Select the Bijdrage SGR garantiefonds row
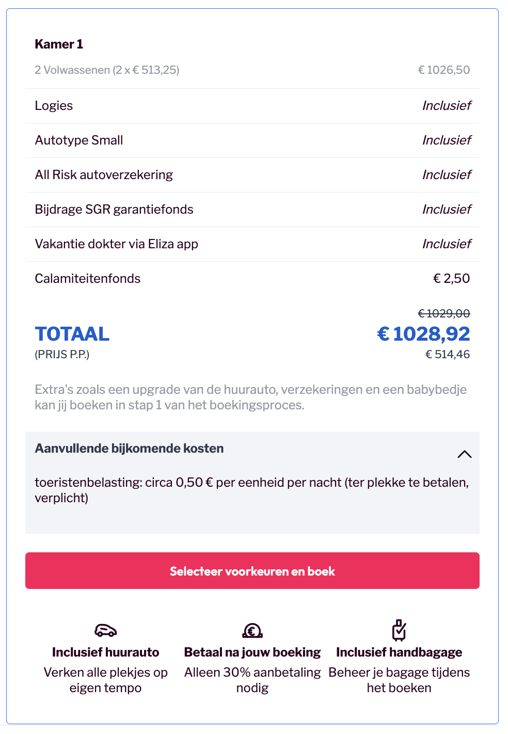508x734 pixels. tap(252, 210)
